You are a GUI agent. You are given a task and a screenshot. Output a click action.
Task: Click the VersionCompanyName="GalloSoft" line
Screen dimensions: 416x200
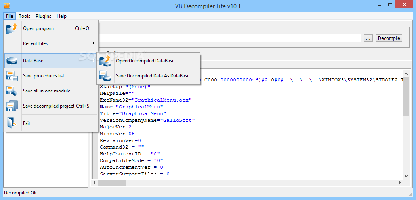tap(147, 120)
